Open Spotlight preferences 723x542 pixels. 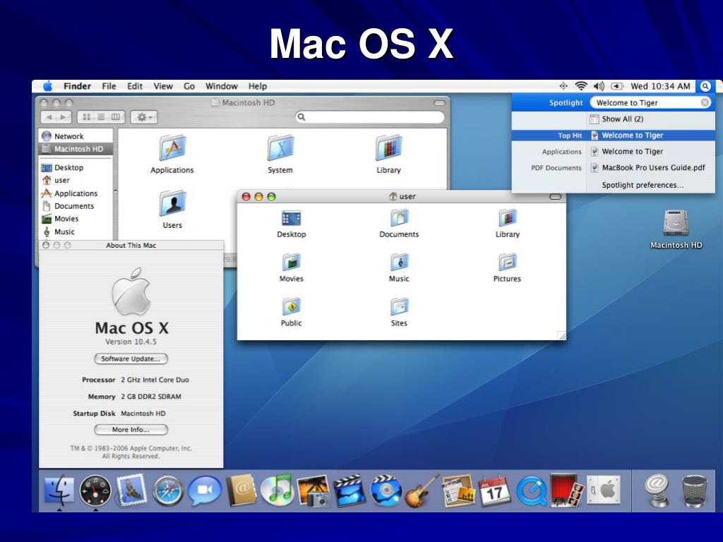pyautogui.click(x=643, y=185)
